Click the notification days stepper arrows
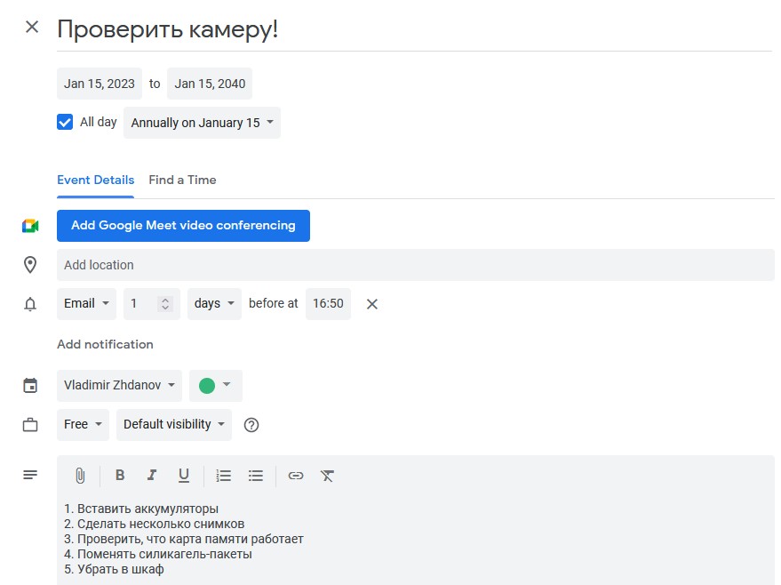The image size is (781, 585). click(165, 303)
